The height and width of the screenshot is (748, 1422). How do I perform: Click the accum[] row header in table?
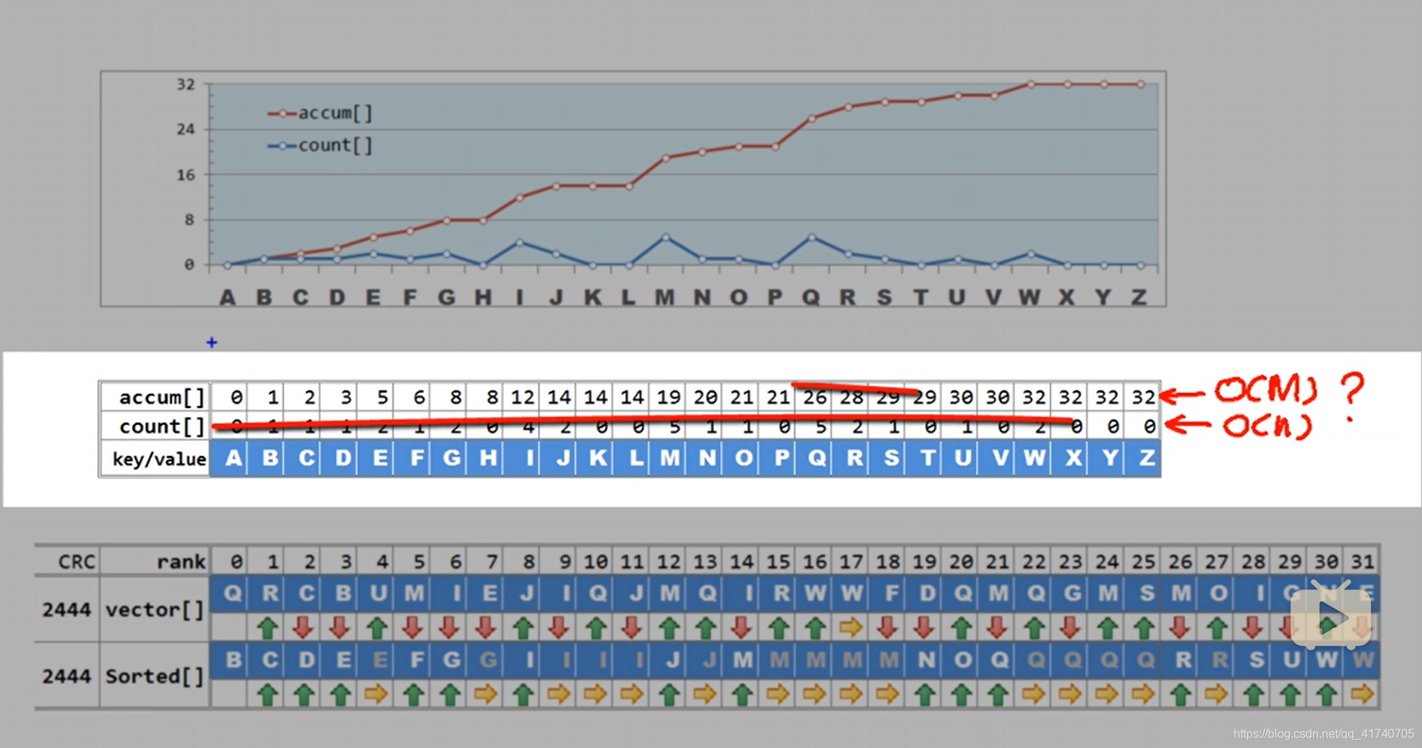point(162,398)
